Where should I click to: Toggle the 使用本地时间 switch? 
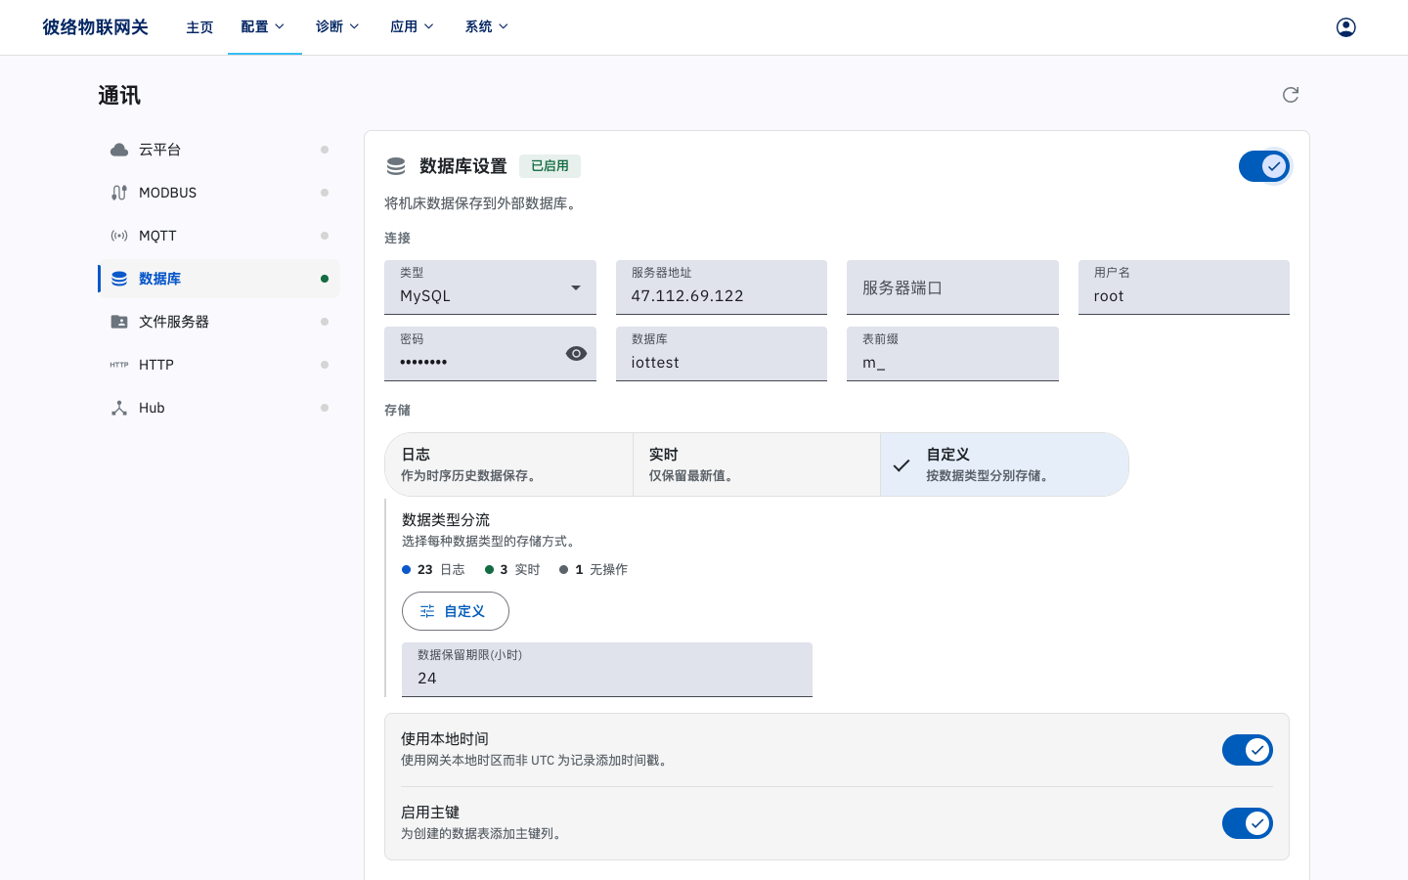pyautogui.click(x=1248, y=750)
